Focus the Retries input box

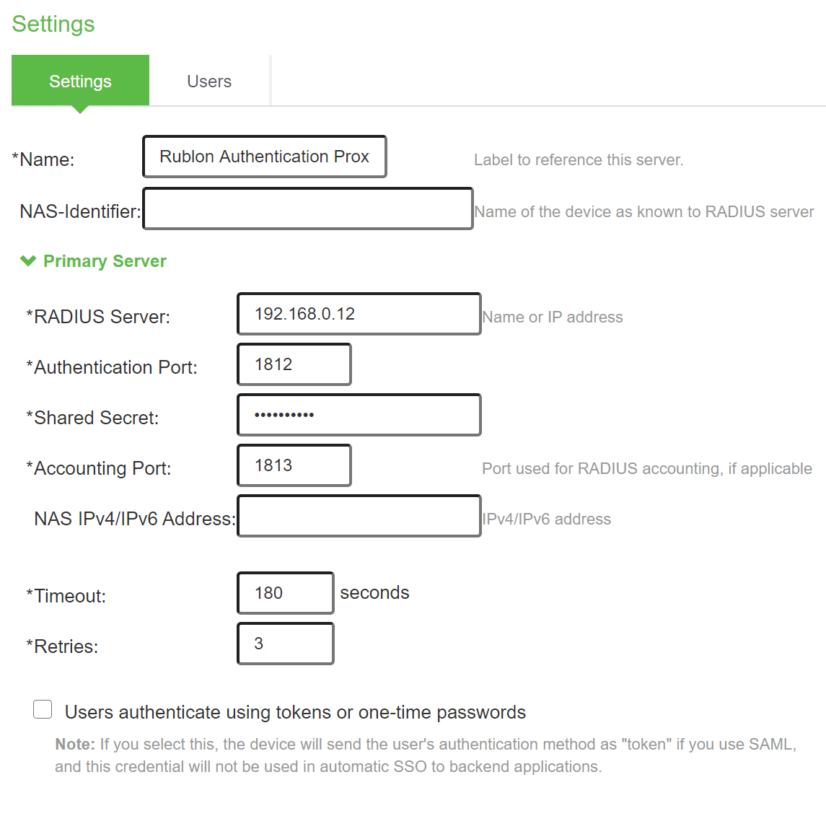[285, 644]
